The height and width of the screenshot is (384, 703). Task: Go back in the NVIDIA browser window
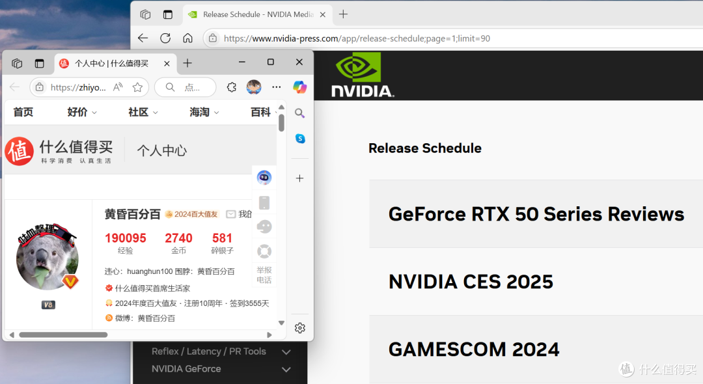(x=143, y=38)
